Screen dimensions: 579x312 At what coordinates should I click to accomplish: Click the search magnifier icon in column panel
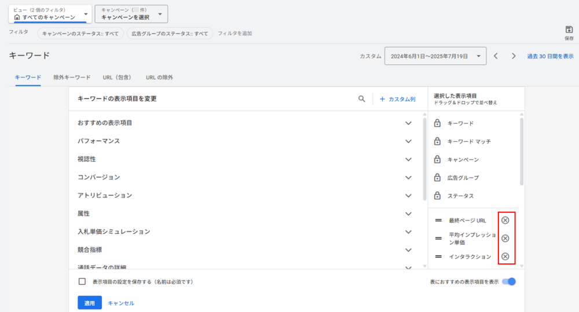(362, 99)
